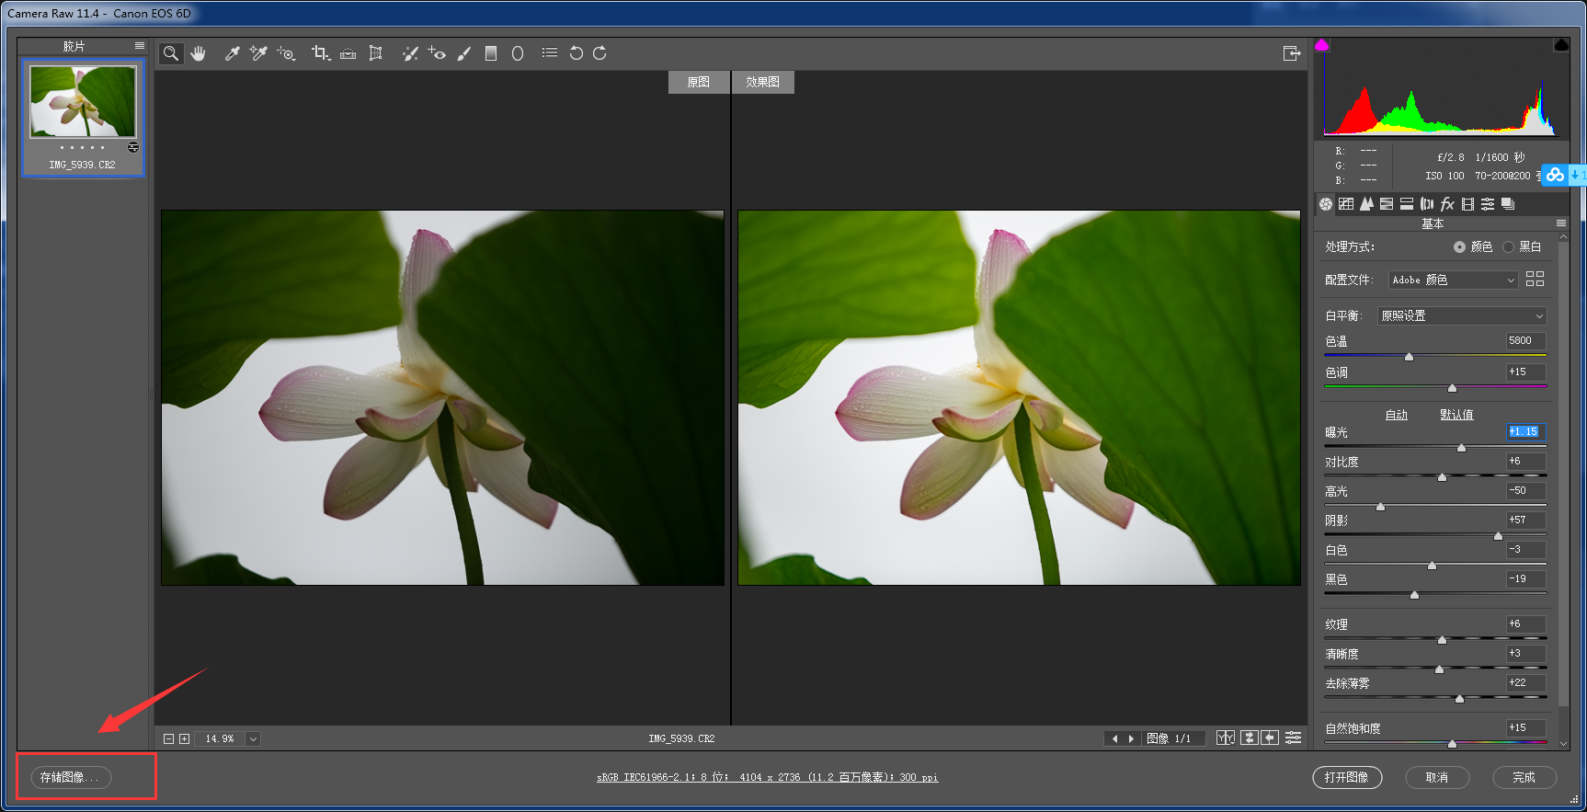Activate the Targeted Adjustment tool
1587x812 pixels.
tap(286, 53)
